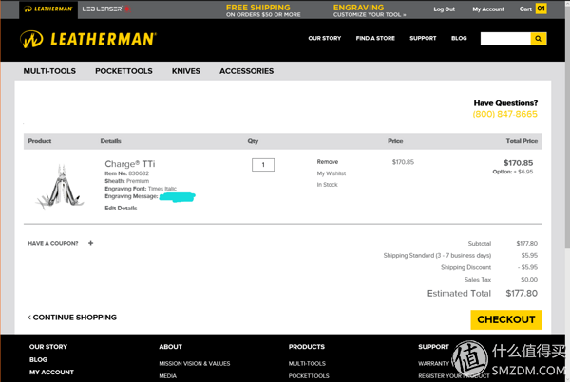Open Blog in the footer
570x382 pixels.
(38, 359)
